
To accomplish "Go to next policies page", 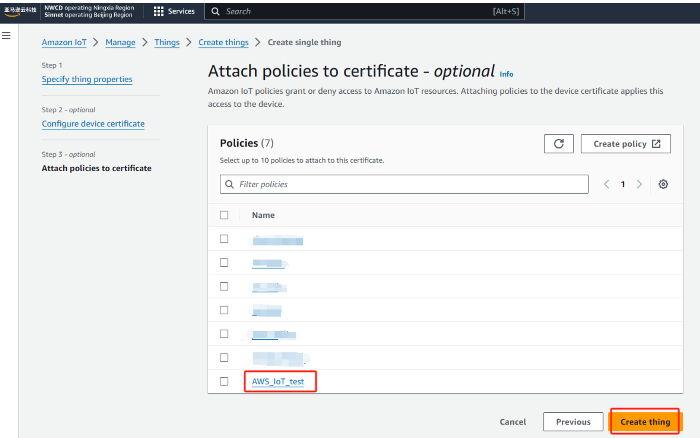I will coord(639,184).
